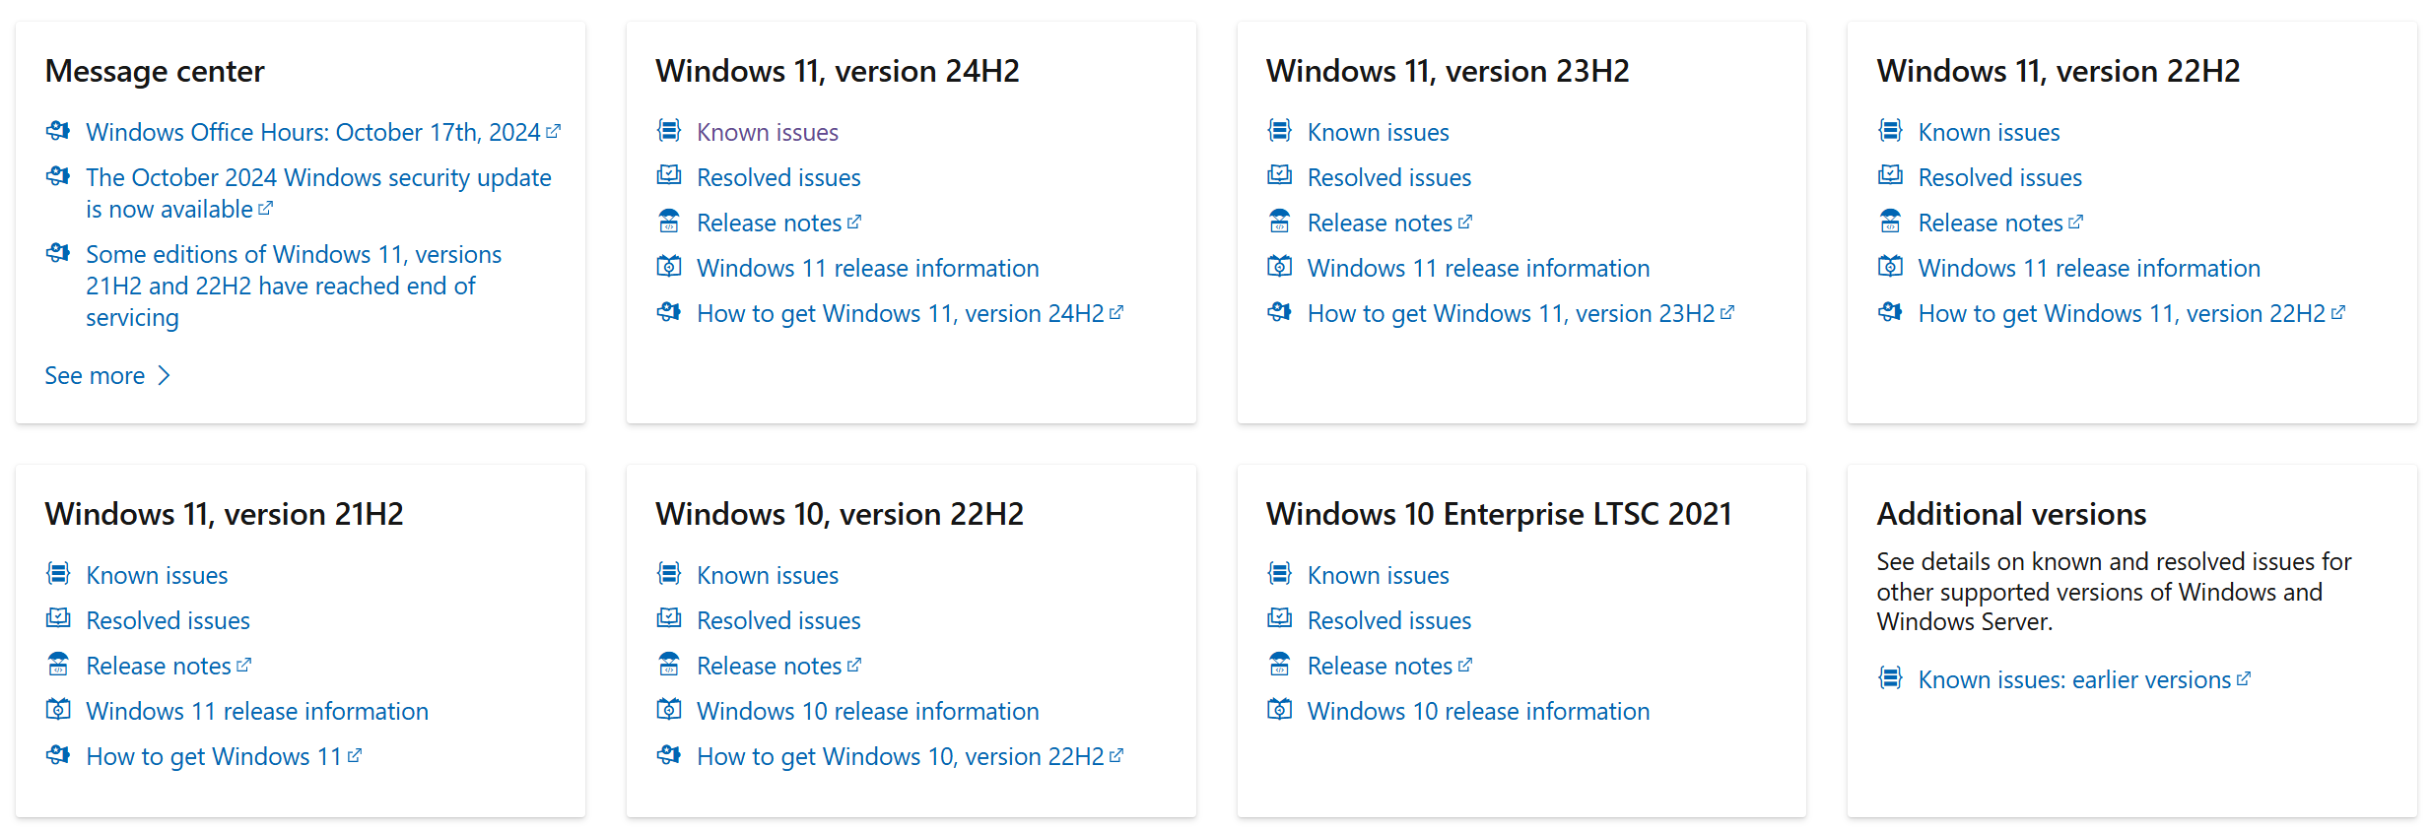Open How to get Windows 11, version 22H2
The width and height of the screenshot is (2431, 830).
click(2121, 314)
